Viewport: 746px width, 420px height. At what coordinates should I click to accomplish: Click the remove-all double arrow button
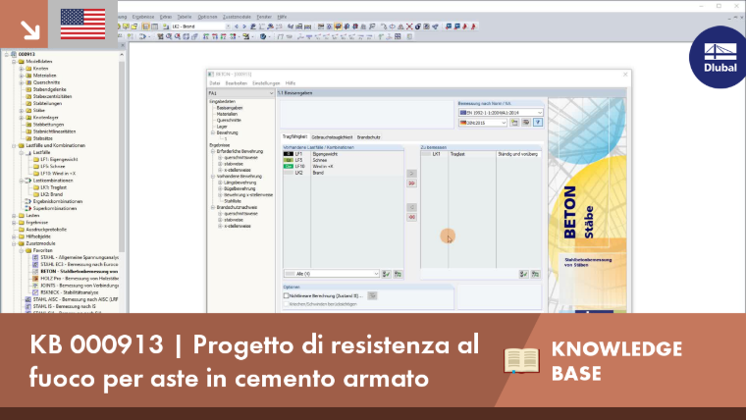(411, 217)
